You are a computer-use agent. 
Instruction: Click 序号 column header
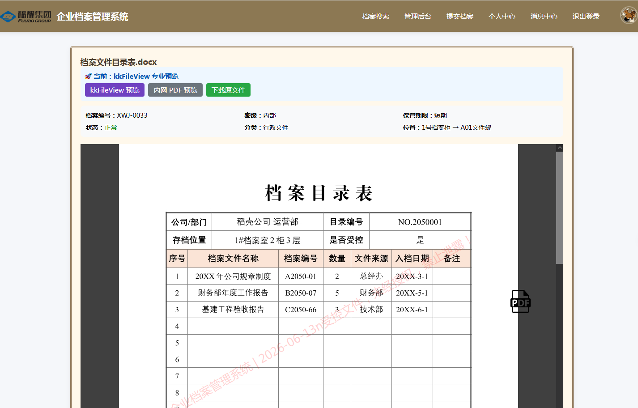pyautogui.click(x=177, y=259)
